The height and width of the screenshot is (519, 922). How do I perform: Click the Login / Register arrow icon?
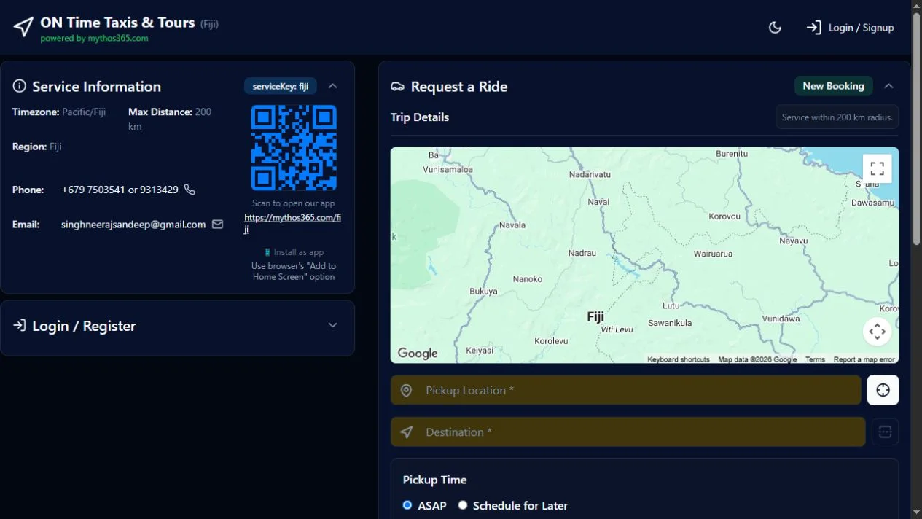point(20,325)
